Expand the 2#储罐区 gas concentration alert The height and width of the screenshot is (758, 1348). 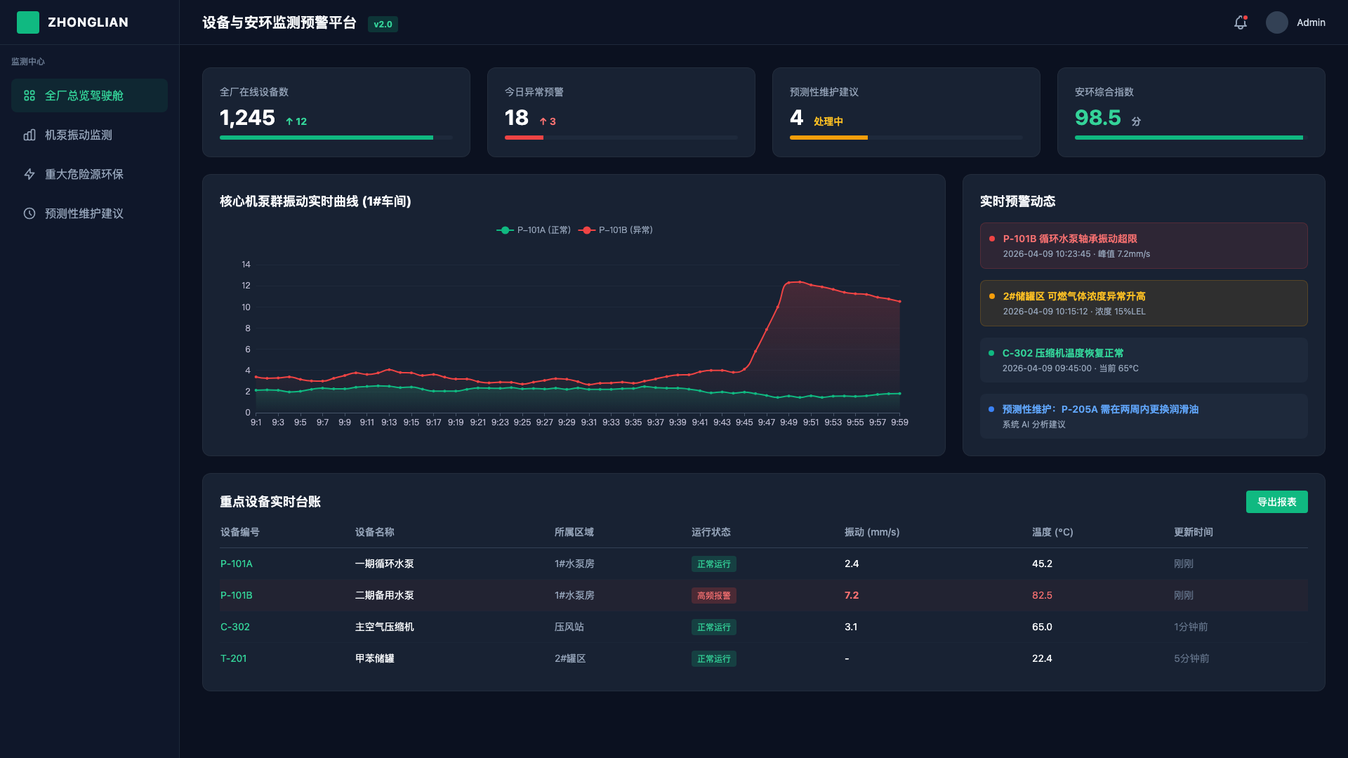(x=1143, y=303)
